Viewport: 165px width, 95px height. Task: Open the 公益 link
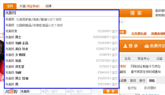[159, 58]
